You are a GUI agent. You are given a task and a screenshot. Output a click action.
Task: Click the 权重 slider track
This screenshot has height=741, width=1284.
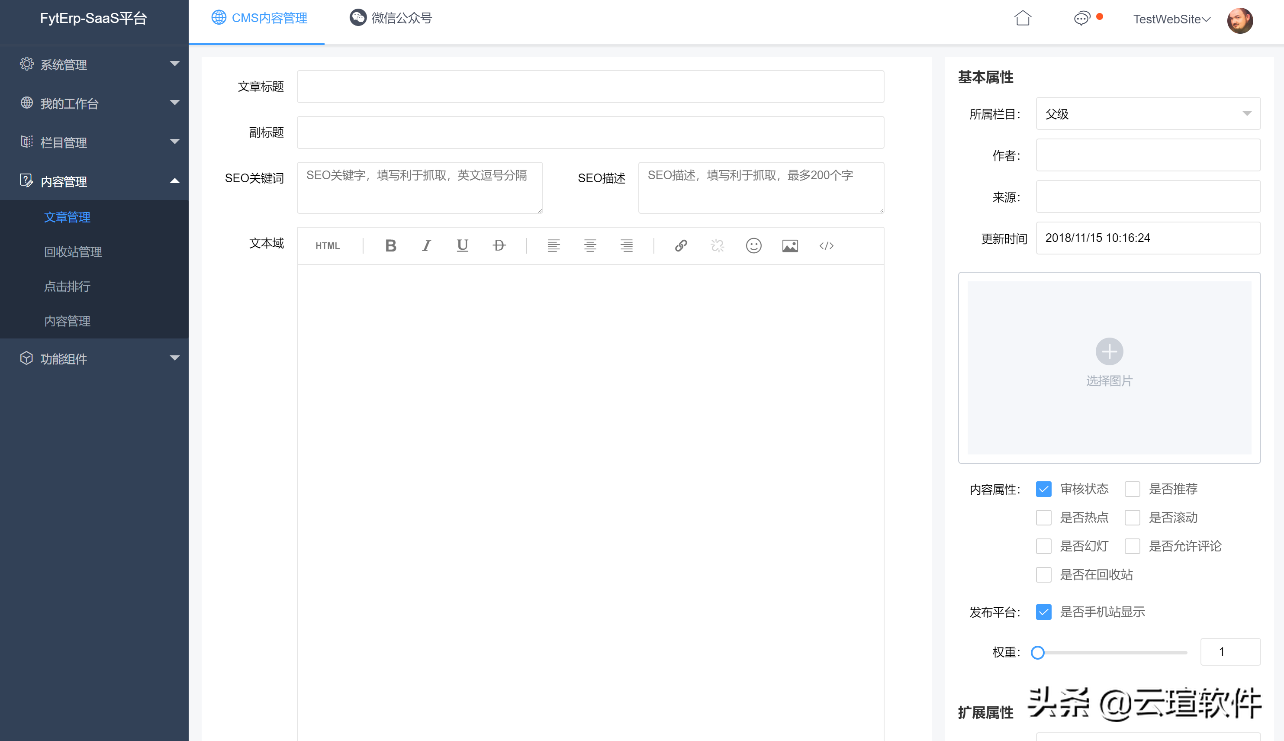[x=1112, y=652]
